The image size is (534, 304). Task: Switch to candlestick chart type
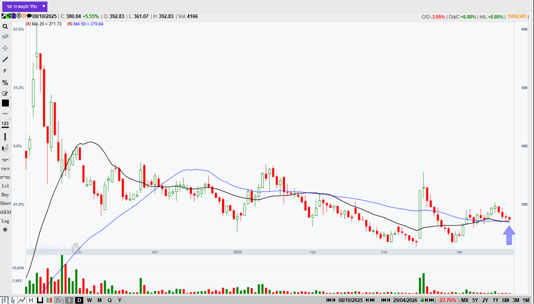[x=4, y=300]
